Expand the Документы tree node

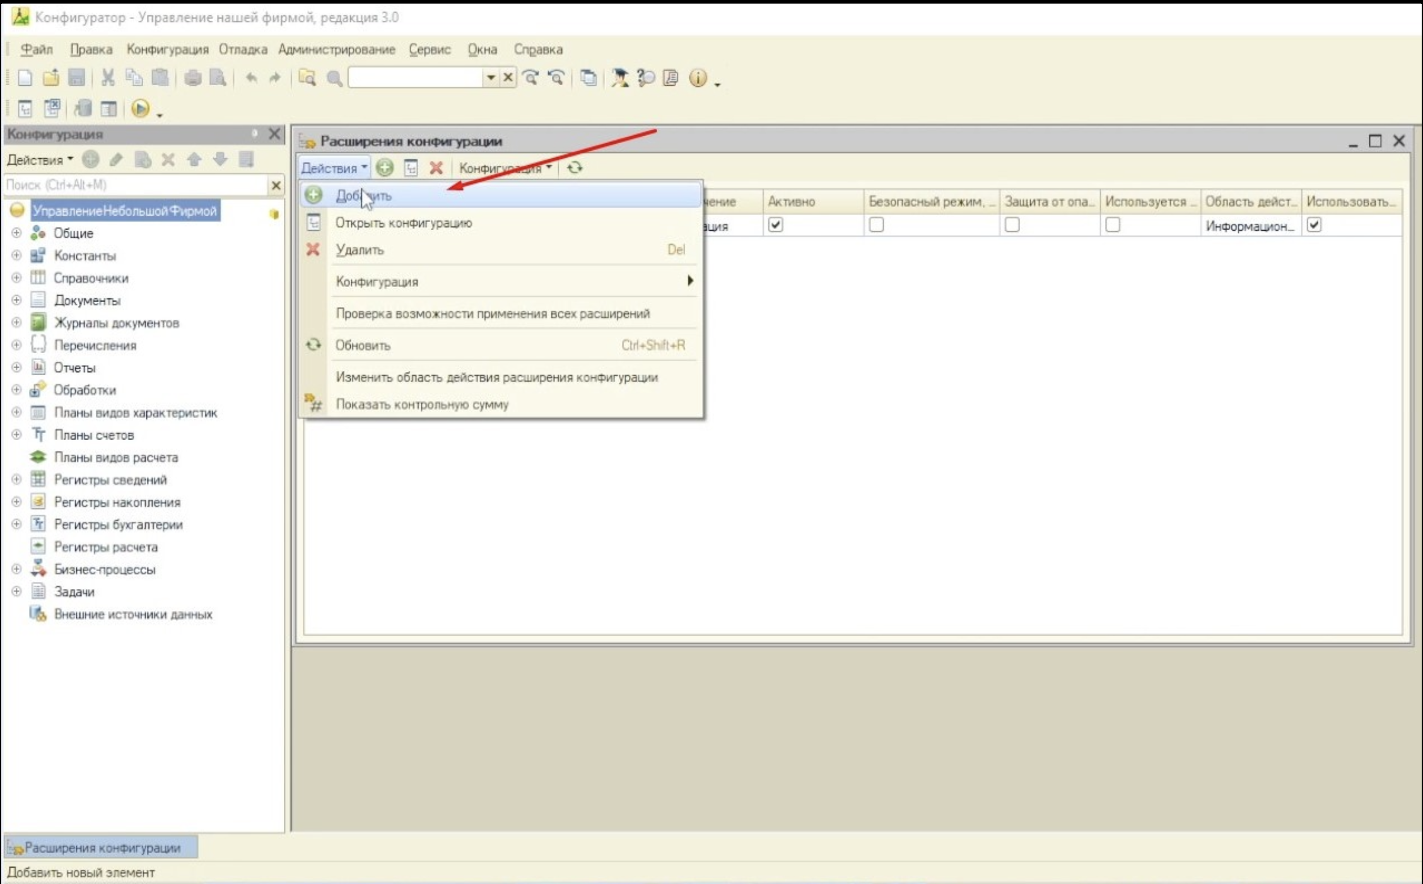(16, 300)
